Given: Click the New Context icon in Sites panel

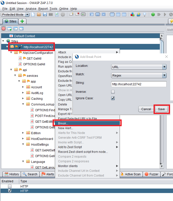Looking at the screenshot, I should (9, 29).
